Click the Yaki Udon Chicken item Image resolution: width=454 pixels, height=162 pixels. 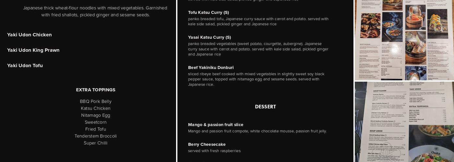[30, 35]
